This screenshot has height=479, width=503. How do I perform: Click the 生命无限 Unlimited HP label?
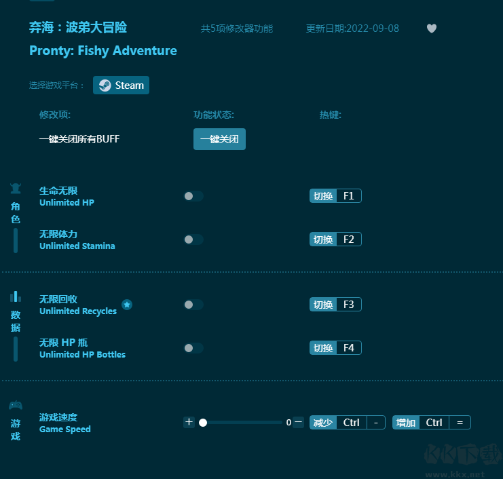click(x=67, y=197)
